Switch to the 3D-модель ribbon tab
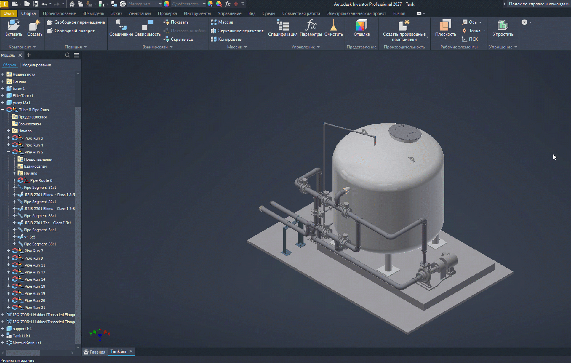This screenshot has width=571, height=363. (x=93, y=13)
